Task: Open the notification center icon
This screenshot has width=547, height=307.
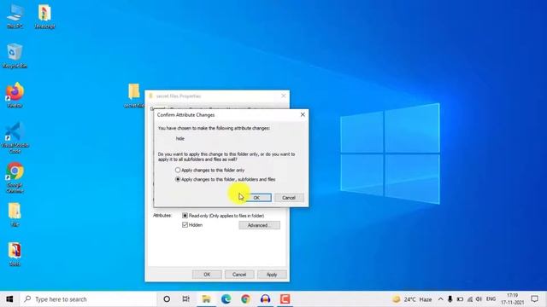Action: 535,299
